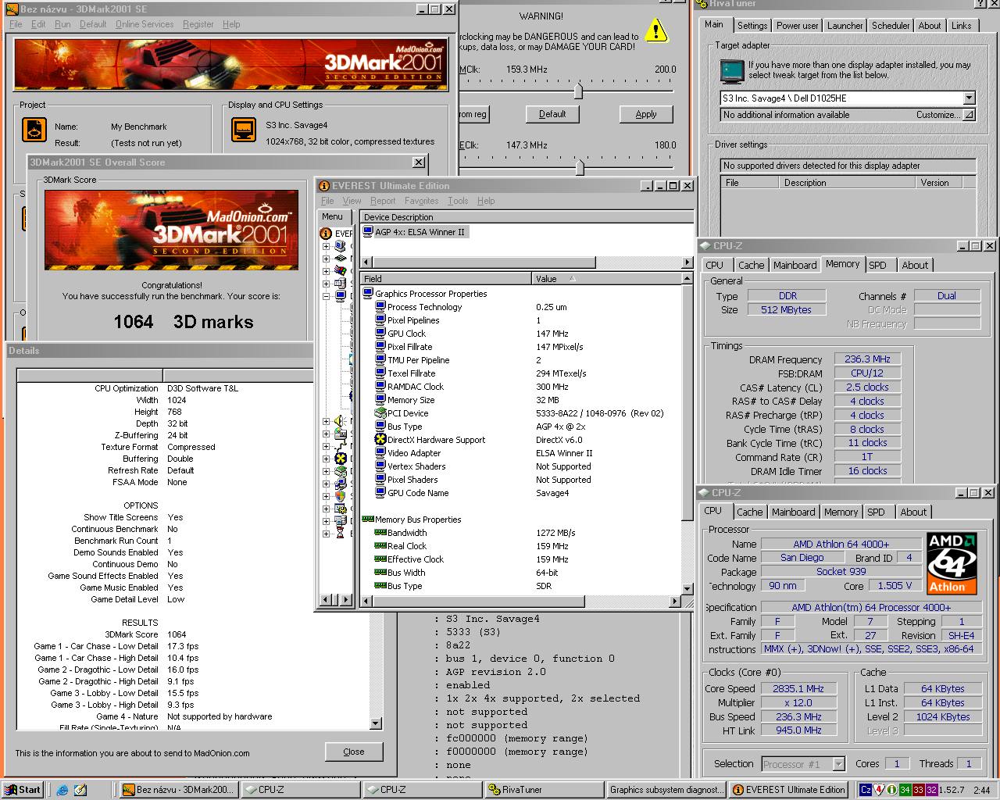Select the PCI Device row in EVEREST
The height and width of the screenshot is (800, 1000).
(521, 413)
